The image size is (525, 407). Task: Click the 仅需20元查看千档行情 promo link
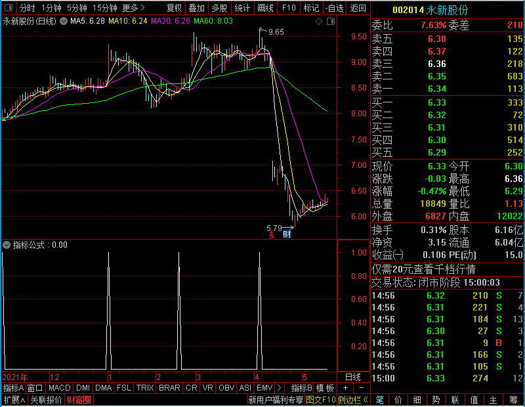click(423, 270)
